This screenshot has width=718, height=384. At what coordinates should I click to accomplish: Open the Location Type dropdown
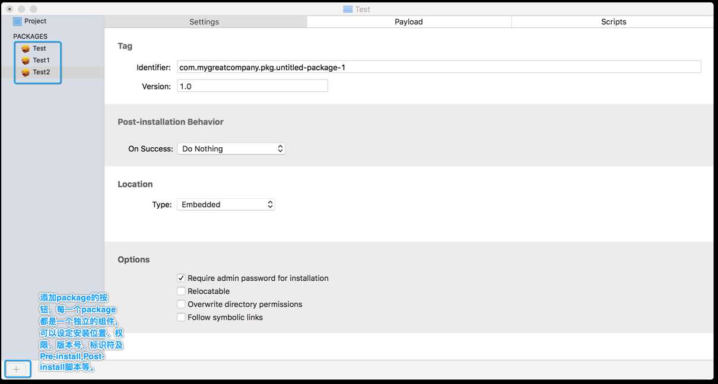tap(226, 205)
